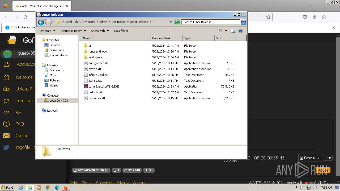
Task: Select Network in navigation pane
Action: [52, 111]
